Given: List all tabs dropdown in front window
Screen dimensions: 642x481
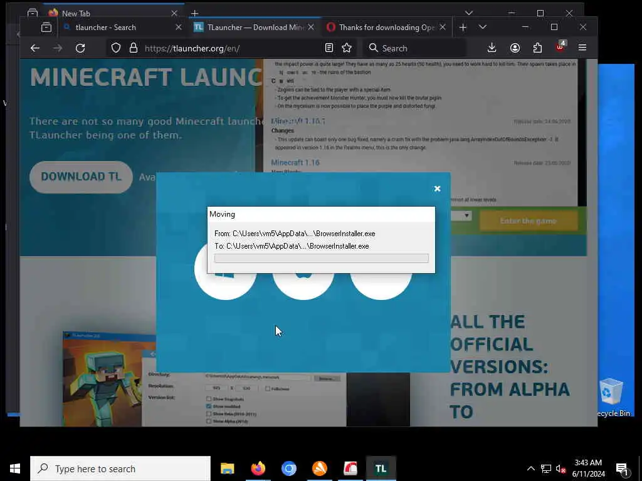Looking at the screenshot, I should [483, 27].
